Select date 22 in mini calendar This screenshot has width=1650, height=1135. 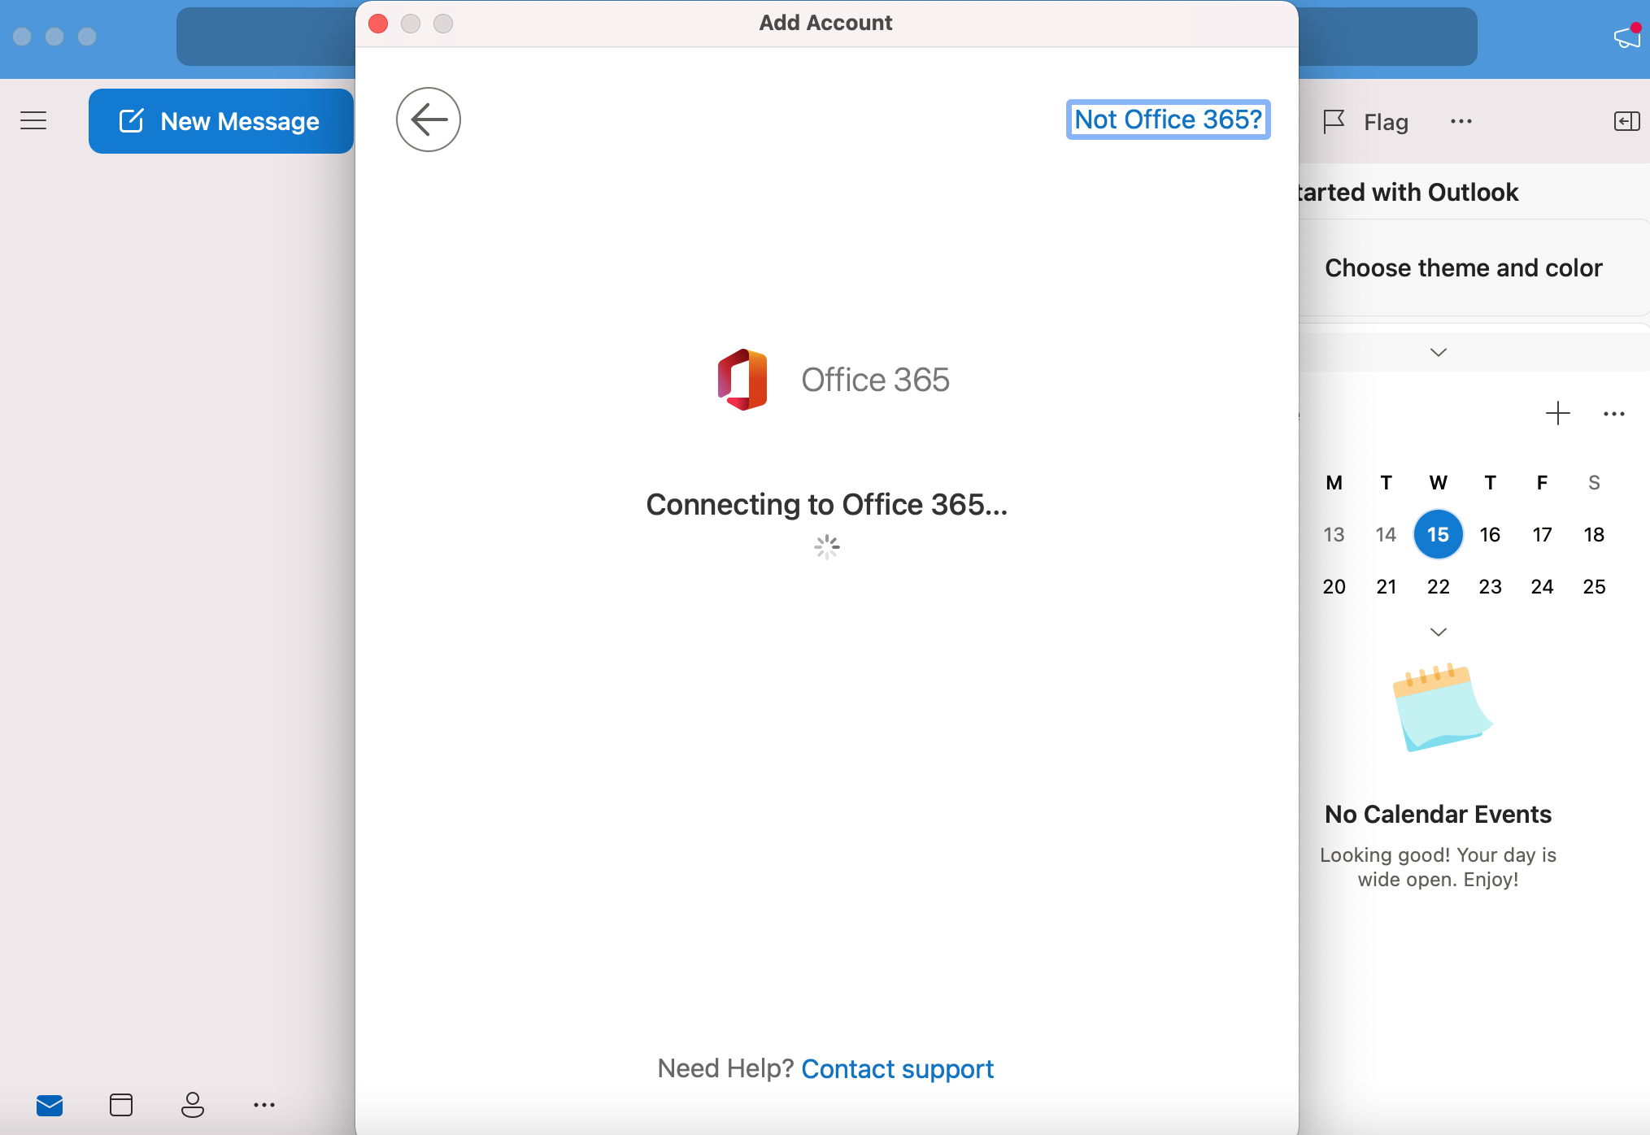click(x=1438, y=586)
